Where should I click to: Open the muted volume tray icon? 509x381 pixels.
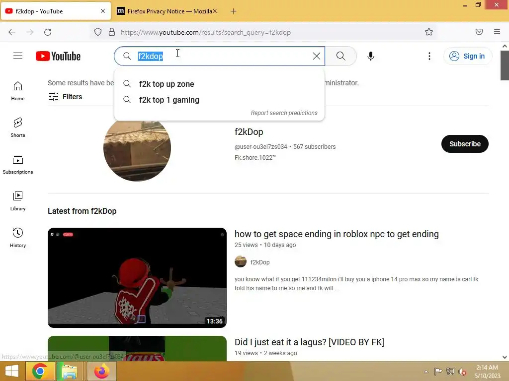pos(462,372)
